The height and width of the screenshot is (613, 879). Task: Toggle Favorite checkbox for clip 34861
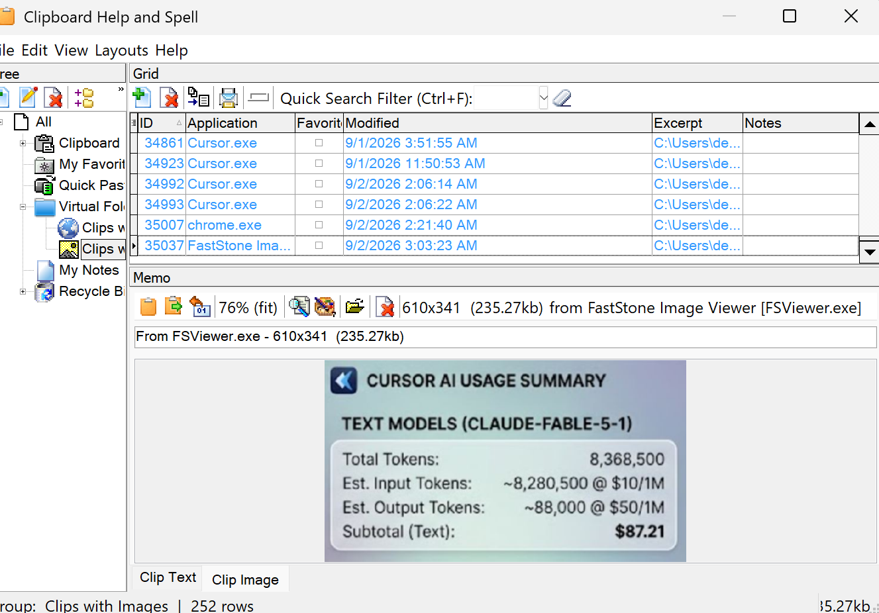(x=319, y=143)
